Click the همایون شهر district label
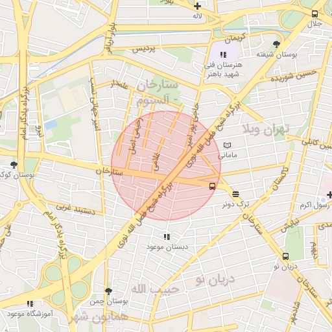This screenshot has height=332, width=332. click(x=99, y=318)
